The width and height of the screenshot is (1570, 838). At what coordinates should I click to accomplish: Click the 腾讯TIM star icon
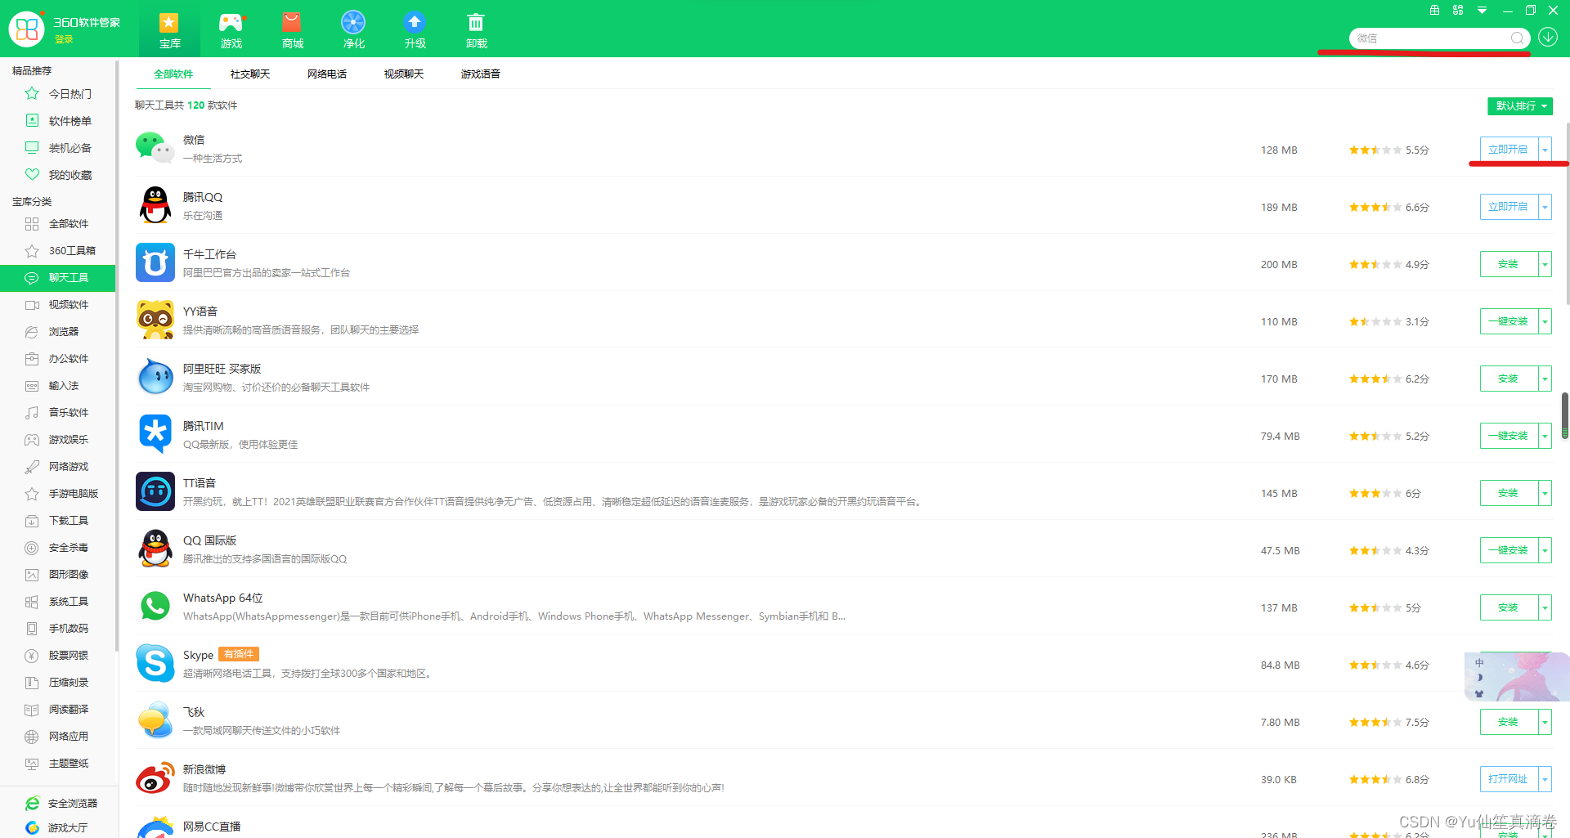click(x=155, y=434)
